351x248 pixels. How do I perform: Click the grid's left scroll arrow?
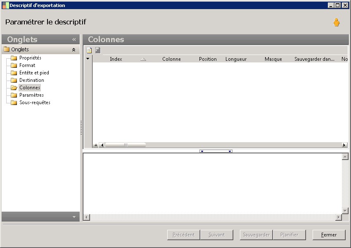102,145
